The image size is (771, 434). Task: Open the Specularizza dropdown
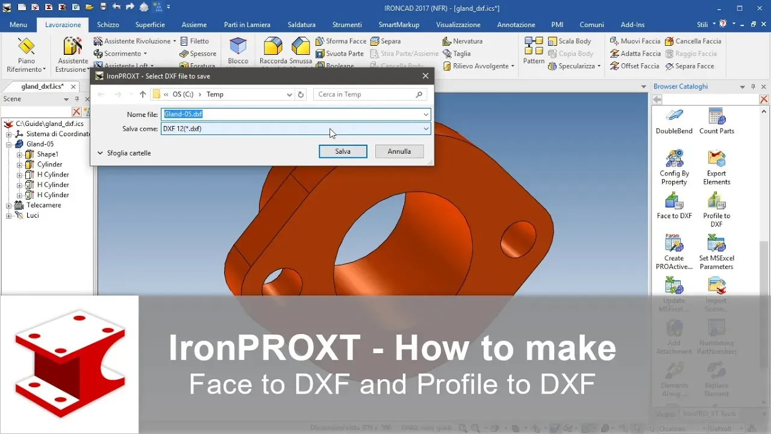pos(599,66)
